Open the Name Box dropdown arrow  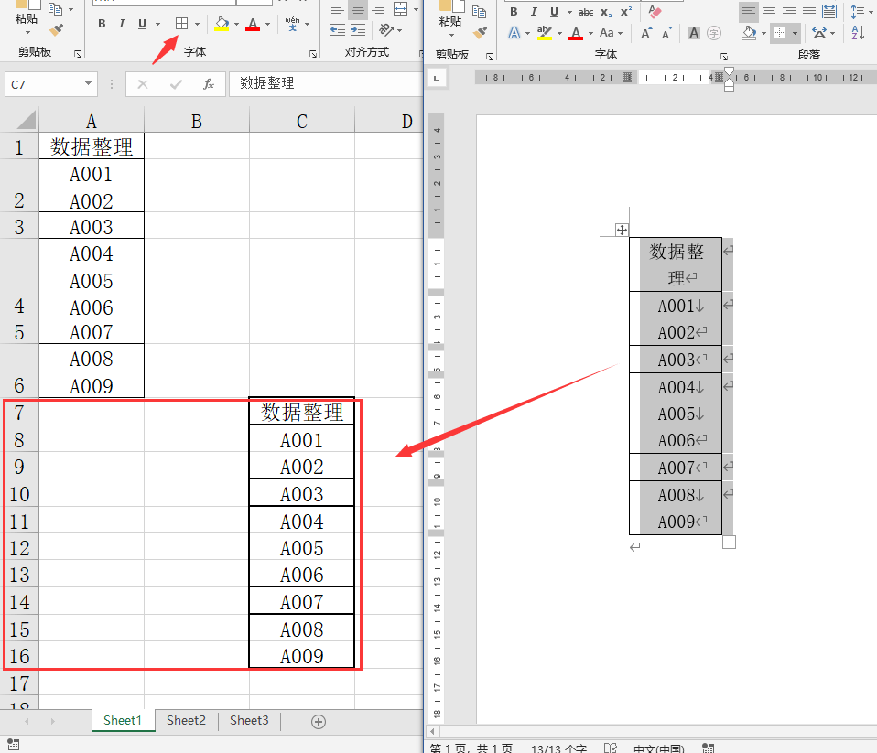[x=89, y=84]
